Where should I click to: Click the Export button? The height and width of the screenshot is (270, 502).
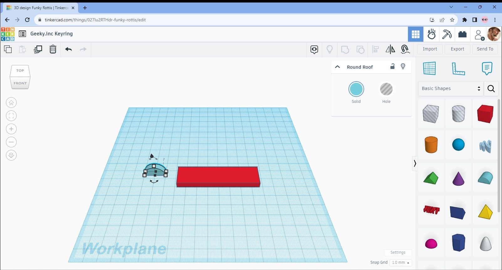click(x=458, y=49)
